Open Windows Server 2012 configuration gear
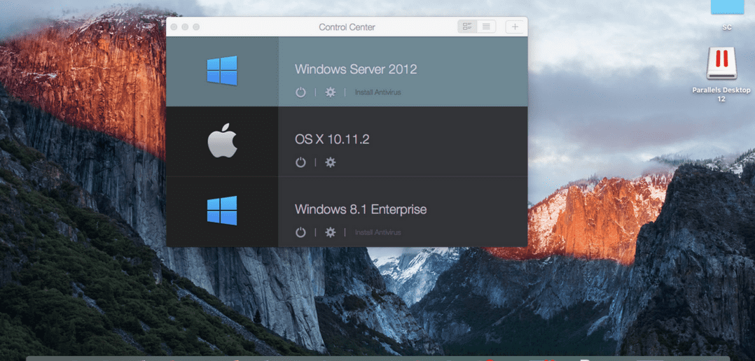 point(331,92)
